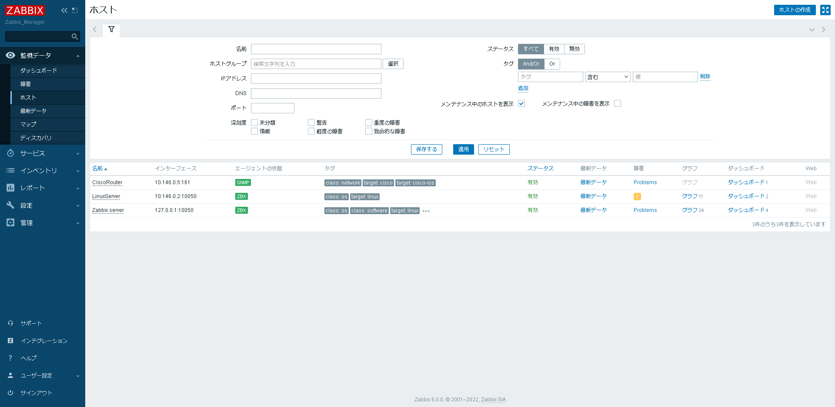This screenshot has width=835, height=407.
Task: Click the リセット reset button
Action: 494,149
